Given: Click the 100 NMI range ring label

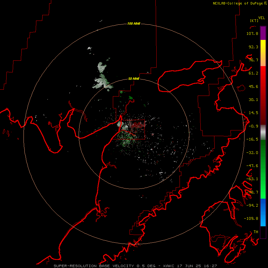Looking at the screenshot, I should [x=134, y=24].
